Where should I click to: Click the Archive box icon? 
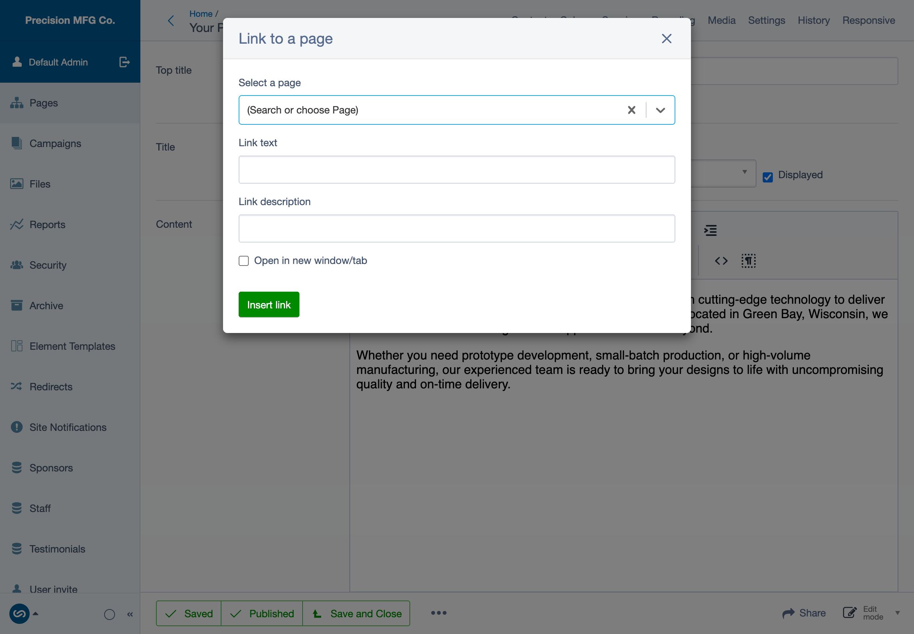tap(17, 305)
